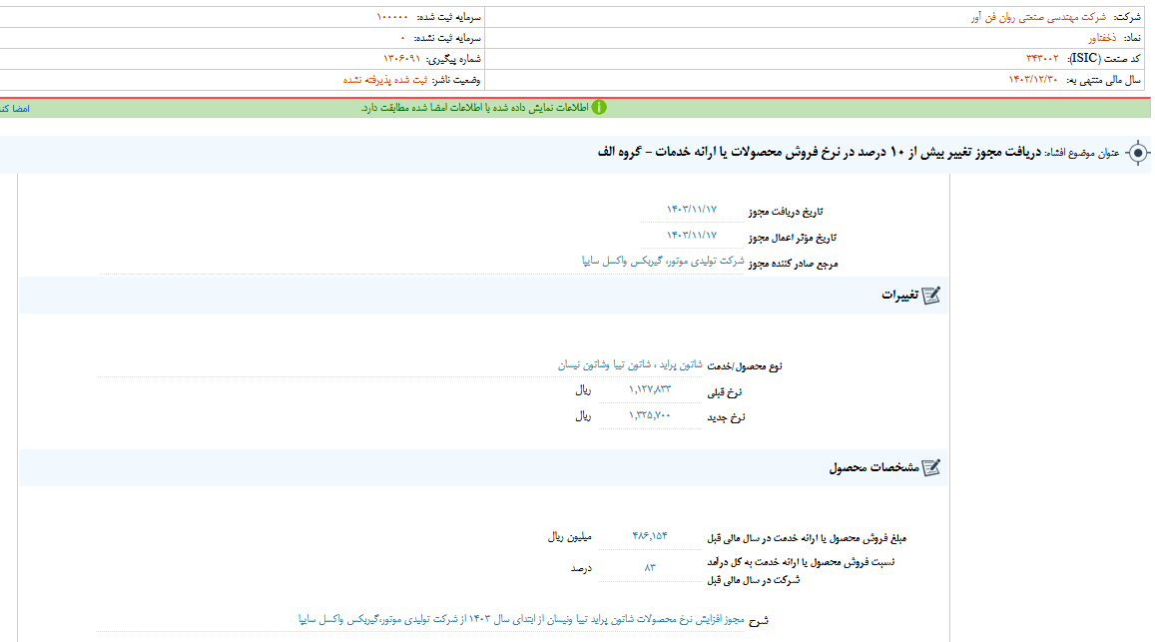
Task: Click the issuing authority field mentioning سایپا
Action: (663, 262)
